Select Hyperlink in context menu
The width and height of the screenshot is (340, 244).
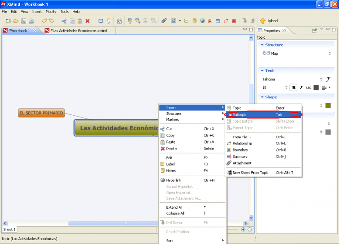[192, 180]
